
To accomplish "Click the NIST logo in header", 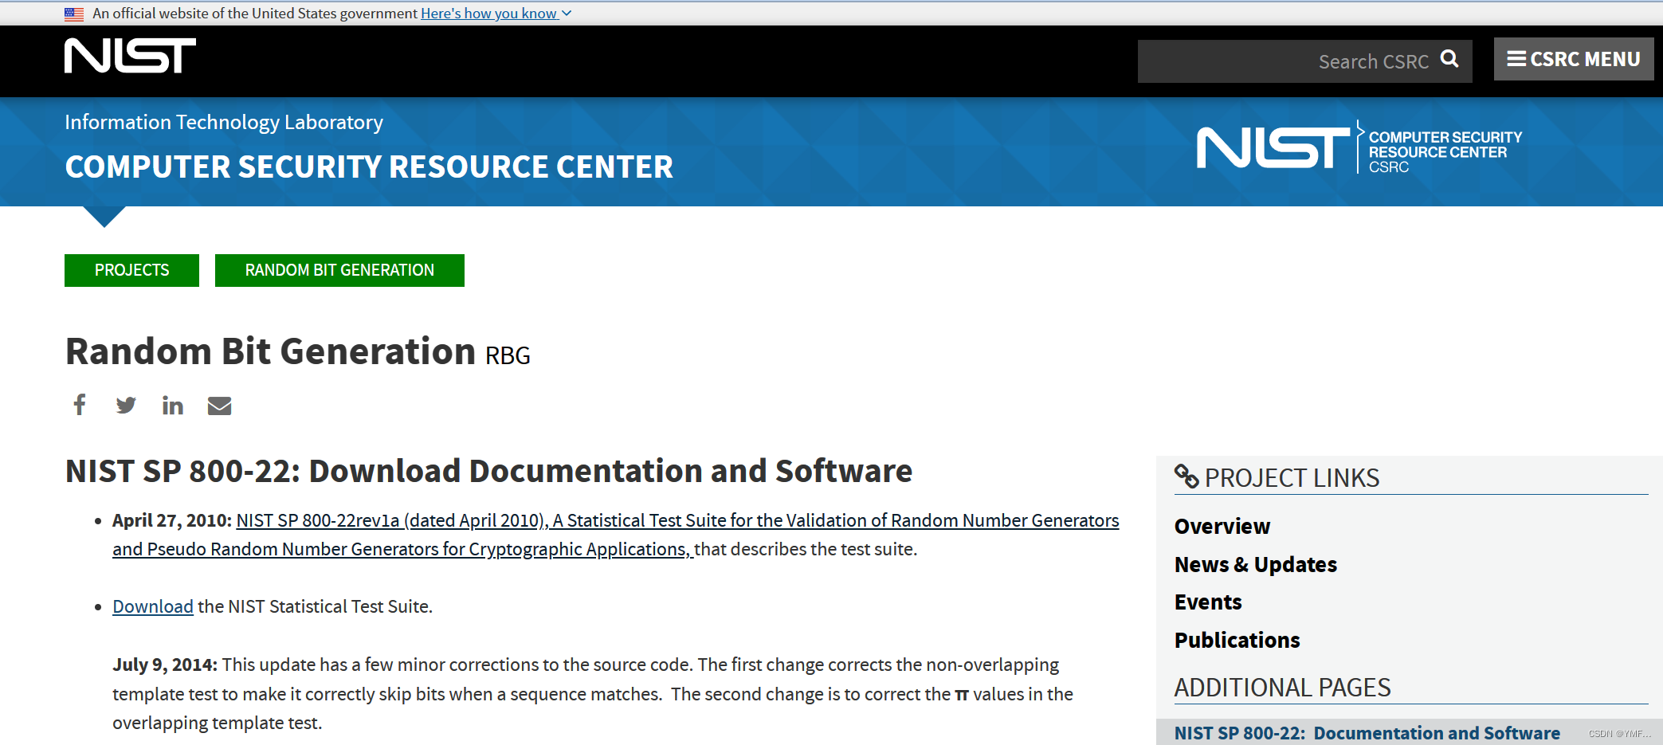I will point(130,56).
